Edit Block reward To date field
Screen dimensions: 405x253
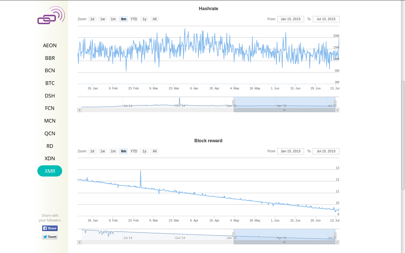click(326, 151)
